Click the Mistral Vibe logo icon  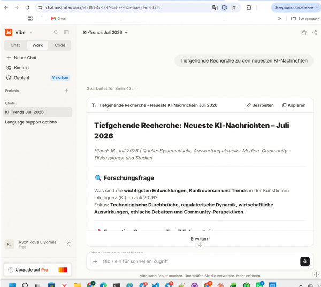point(9,32)
